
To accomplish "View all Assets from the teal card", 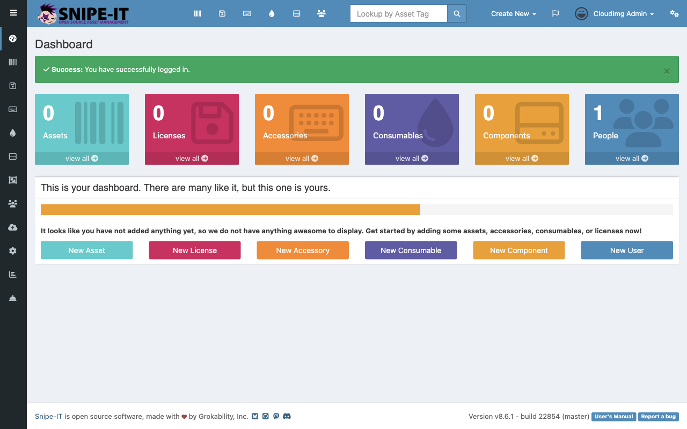I will click(x=82, y=158).
